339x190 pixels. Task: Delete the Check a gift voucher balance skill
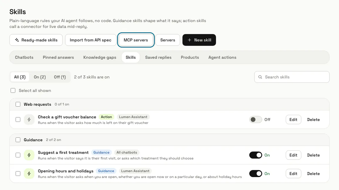point(313,120)
